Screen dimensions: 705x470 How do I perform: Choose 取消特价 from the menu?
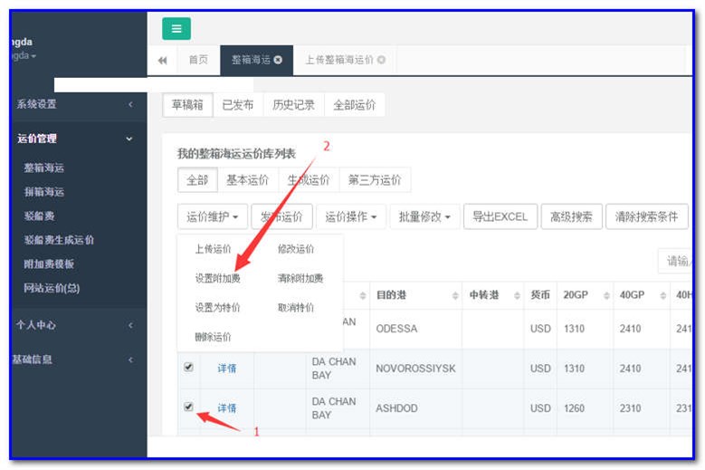pos(296,307)
